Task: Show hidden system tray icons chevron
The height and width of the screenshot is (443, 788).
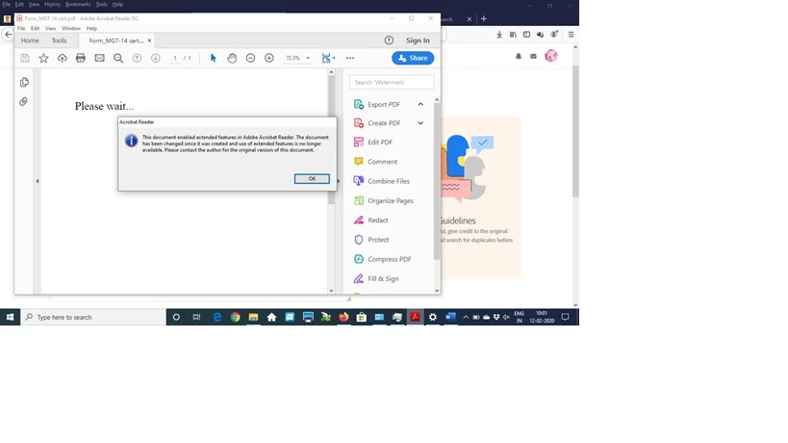Action: pos(466,317)
